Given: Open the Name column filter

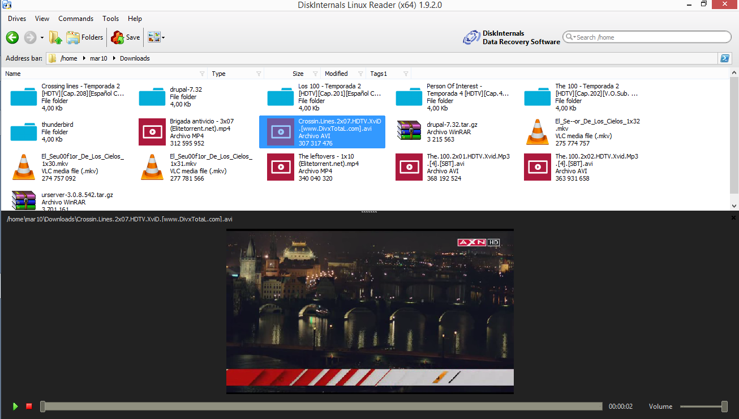Looking at the screenshot, I should point(202,74).
